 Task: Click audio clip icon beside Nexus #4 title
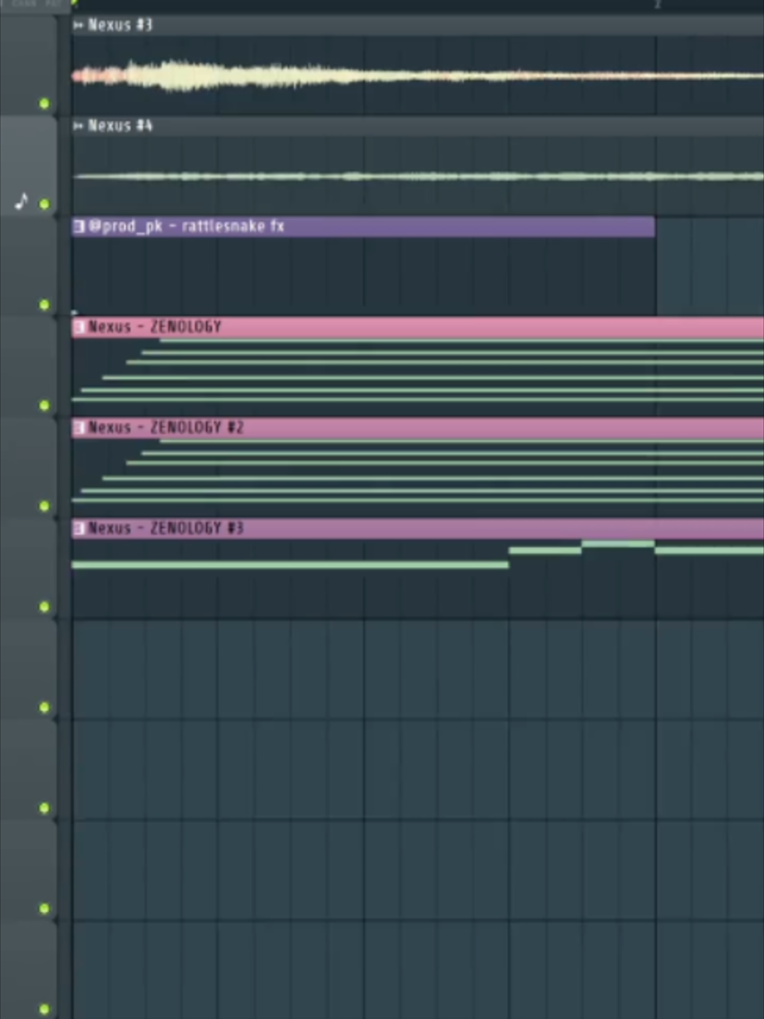[x=79, y=126]
